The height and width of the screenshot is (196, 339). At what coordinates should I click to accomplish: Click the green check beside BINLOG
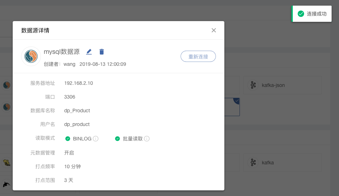[x=68, y=139]
